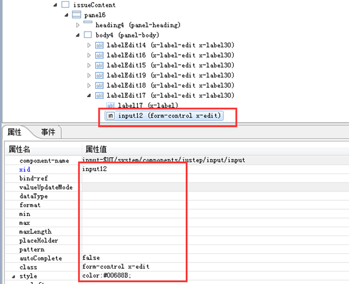The image size is (349, 284).
Task: Expand the heading4 tree node
Action: coord(77,25)
